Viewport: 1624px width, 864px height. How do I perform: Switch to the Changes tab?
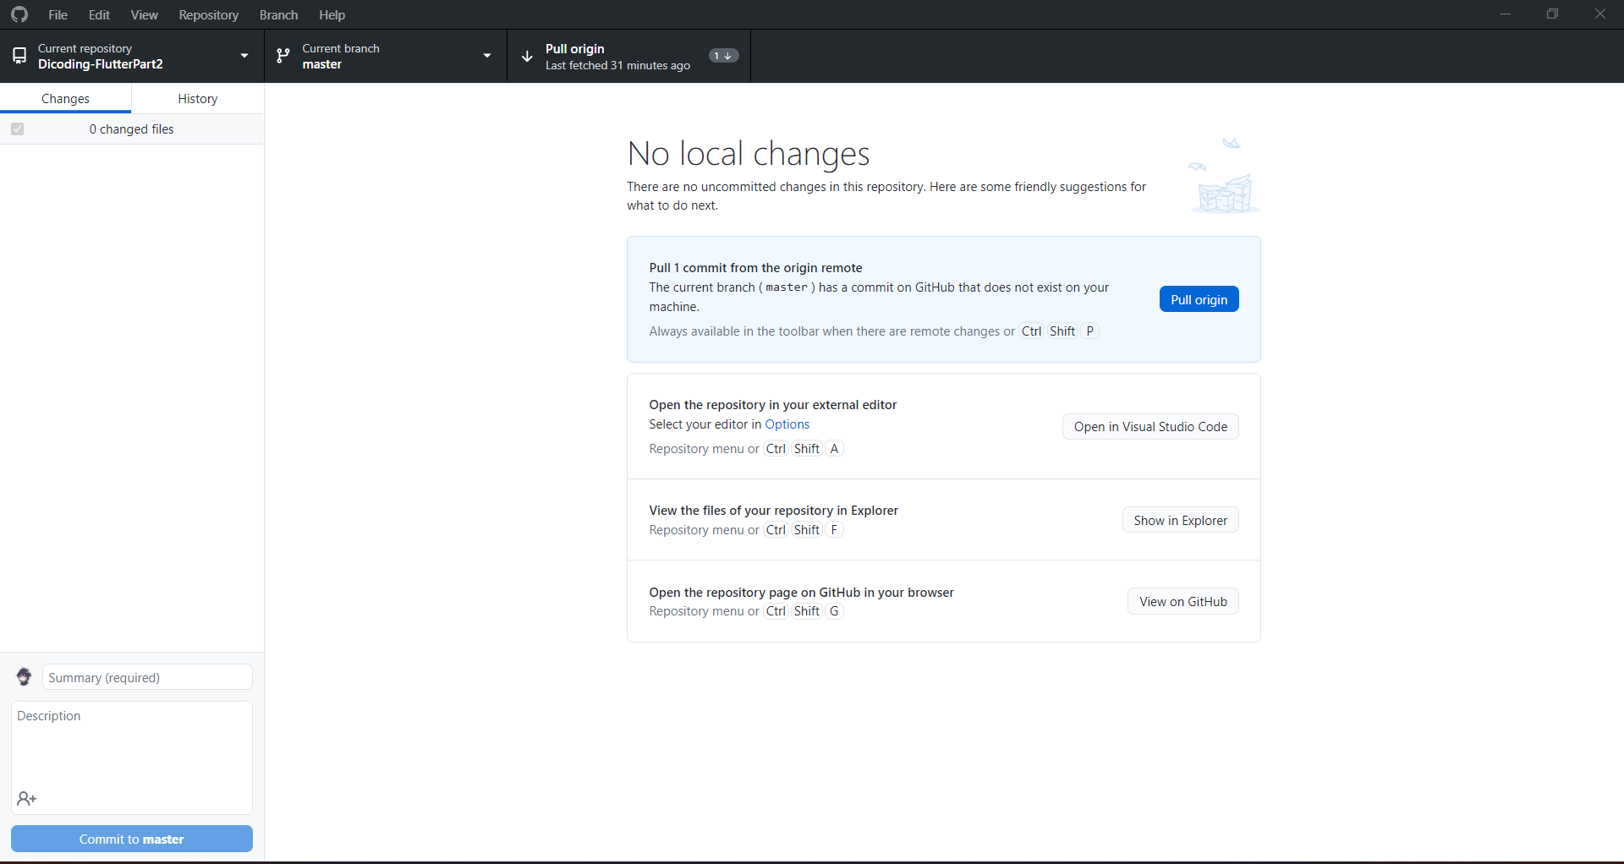pos(66,98)
